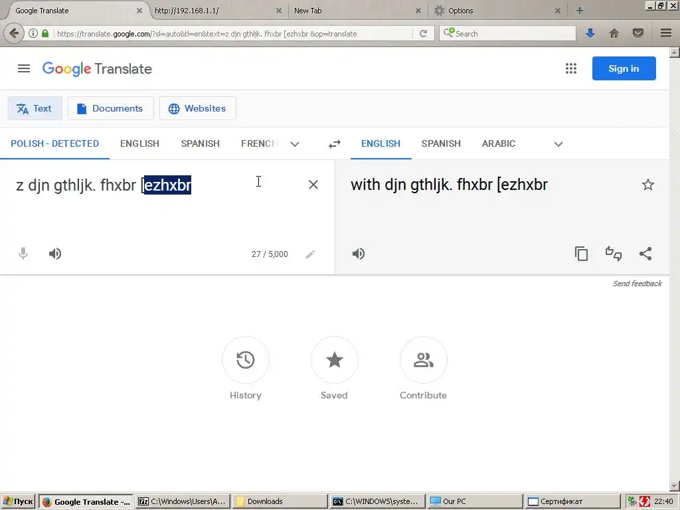Expand more source languages chevron
680x510 pixels.
[295, 144]
